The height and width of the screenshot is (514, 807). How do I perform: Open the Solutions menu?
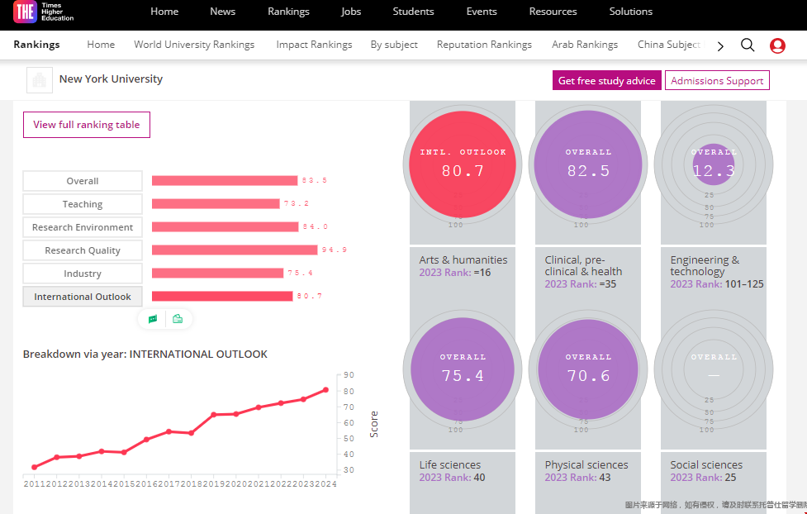pos(630,12)
